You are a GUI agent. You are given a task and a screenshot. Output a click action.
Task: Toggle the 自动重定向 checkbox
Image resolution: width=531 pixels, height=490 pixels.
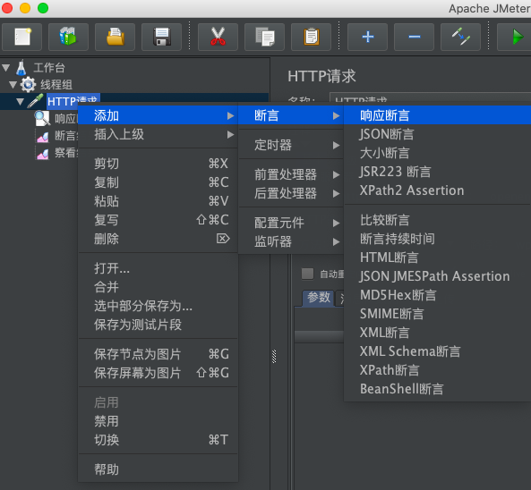[307, 274]
